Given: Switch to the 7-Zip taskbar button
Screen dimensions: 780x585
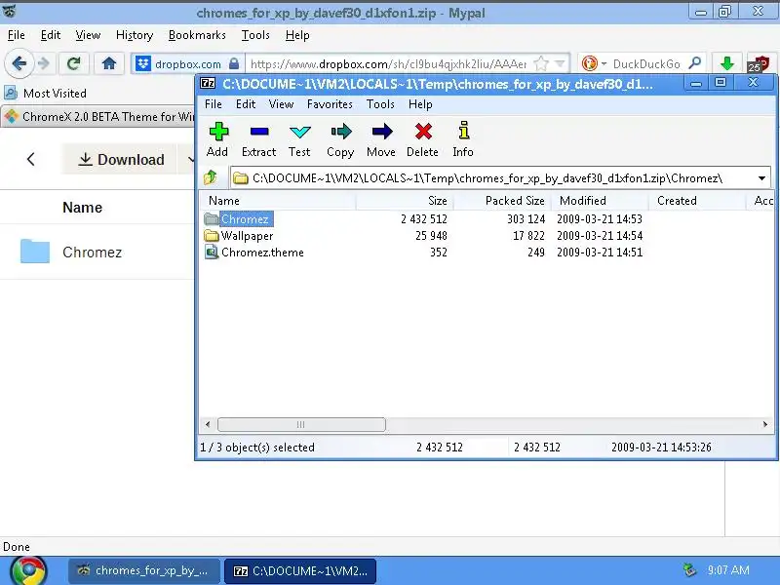Looking at the screenshot, I should click(x=300, y=570).
